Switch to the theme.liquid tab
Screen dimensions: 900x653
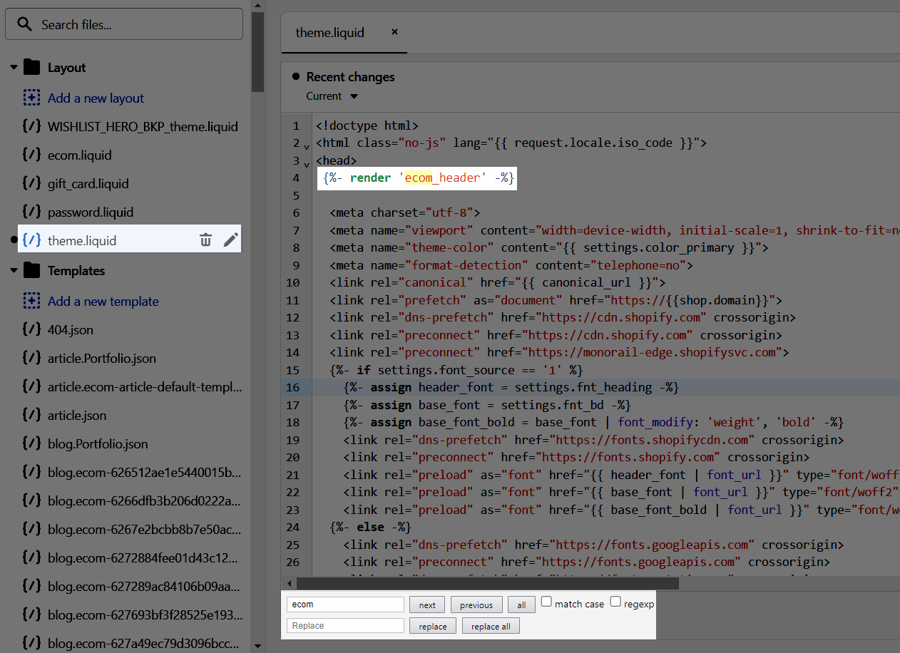pyautogui.click(x=329, y=32)
